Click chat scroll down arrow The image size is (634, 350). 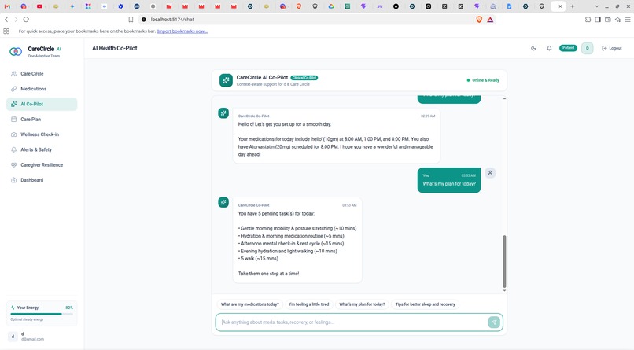point(504,290)
